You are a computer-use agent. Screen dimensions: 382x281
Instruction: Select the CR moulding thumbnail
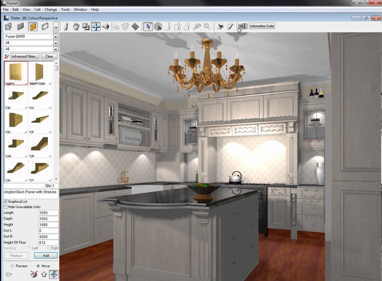tap(16, 170)
